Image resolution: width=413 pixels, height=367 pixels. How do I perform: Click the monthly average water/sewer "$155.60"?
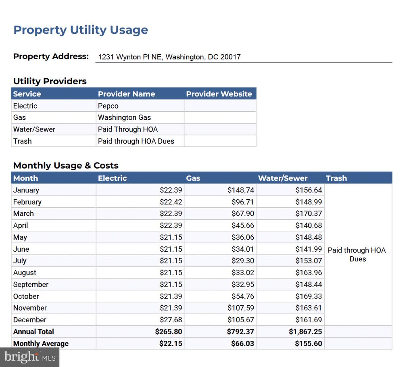coord(309,344)
